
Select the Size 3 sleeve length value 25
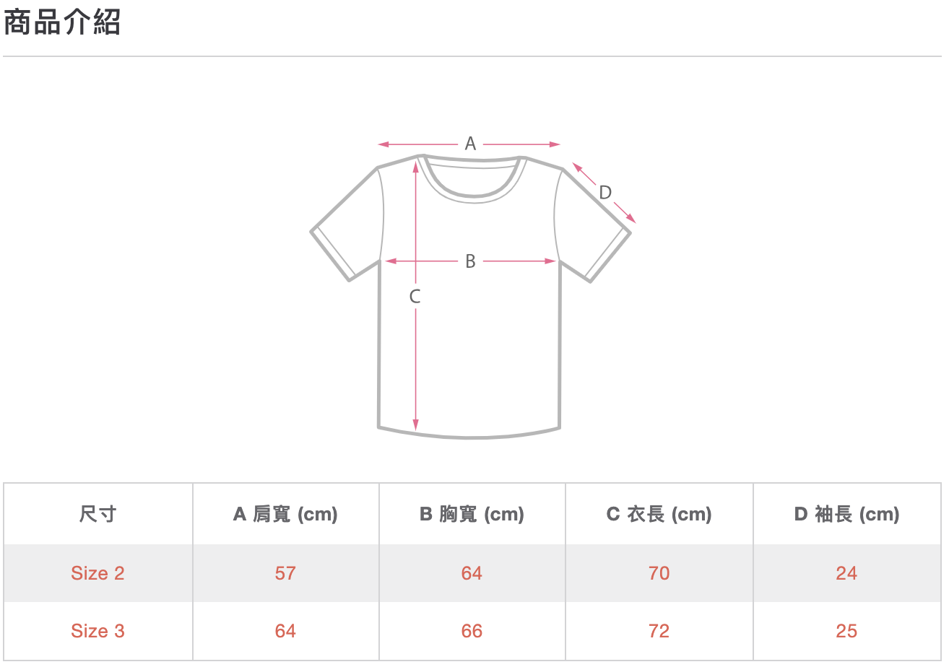846,631
